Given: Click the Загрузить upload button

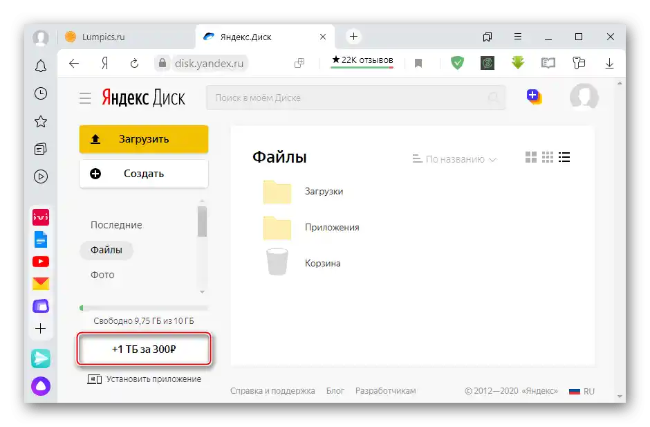Looking at the screenshot, I should pos(144,139).
